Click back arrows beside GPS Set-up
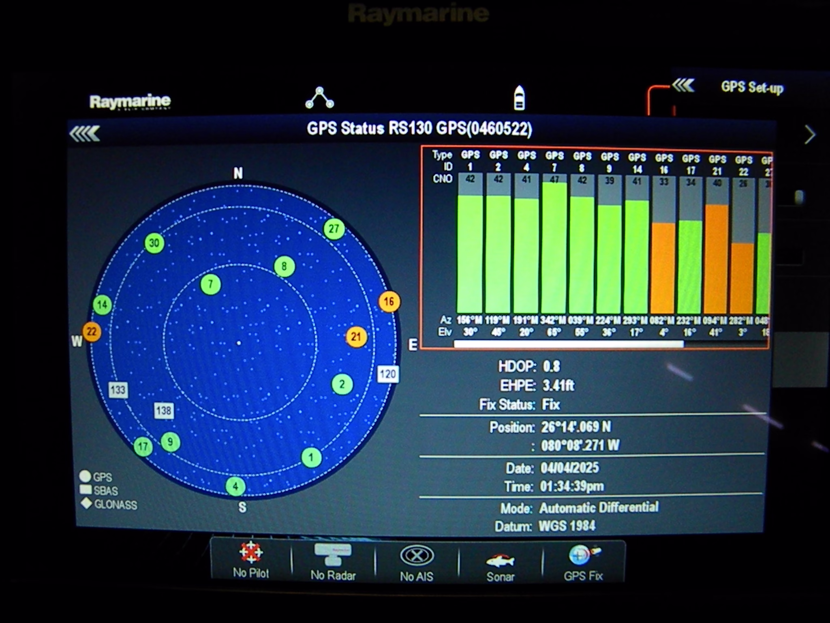The width and height of the screenshot is (830, 623). (683, 86)
